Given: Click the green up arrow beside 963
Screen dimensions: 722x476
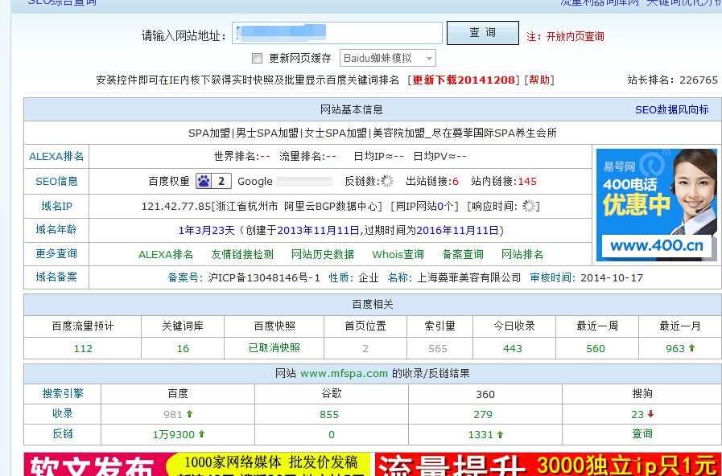Looking at the screenshot, I should pyautogui.click(x=691, y=348).
